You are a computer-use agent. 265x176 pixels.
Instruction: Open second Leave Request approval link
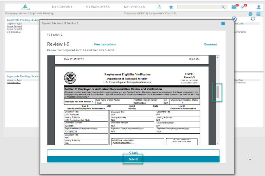pyautogui.click(x=15, y=29)
